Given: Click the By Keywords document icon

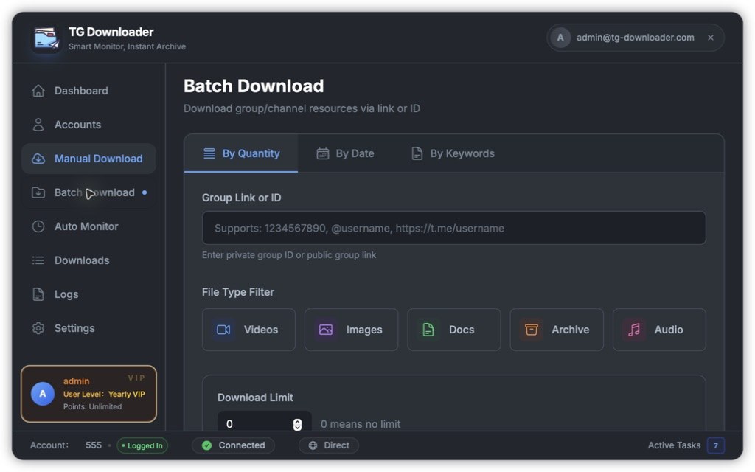Looking at the screenshot, I should tap(417, 153).
